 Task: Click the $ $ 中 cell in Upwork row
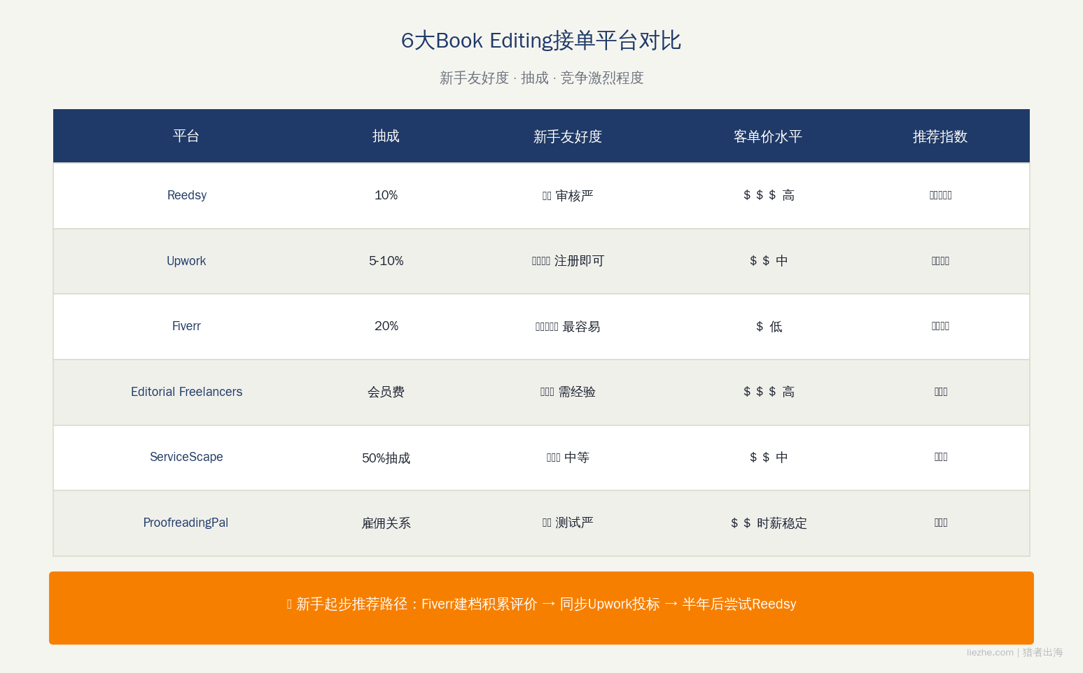768,261
